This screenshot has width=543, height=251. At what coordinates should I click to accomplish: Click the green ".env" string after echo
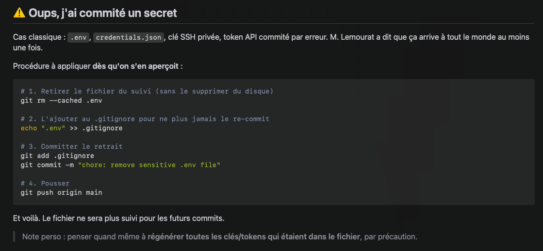click(53, 128)
